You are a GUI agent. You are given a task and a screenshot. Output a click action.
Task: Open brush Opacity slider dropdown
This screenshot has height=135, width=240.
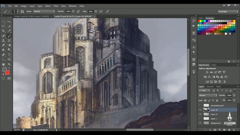coord(73,12)
